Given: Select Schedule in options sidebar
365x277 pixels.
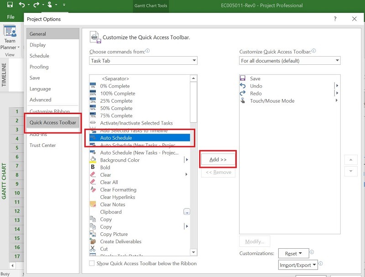Looking at the screenshot, I should click(53, 56).
